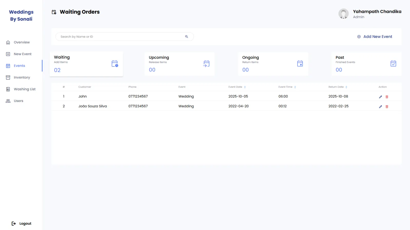
Task: Focus the Search by Name or ID field
Action: 125,37
